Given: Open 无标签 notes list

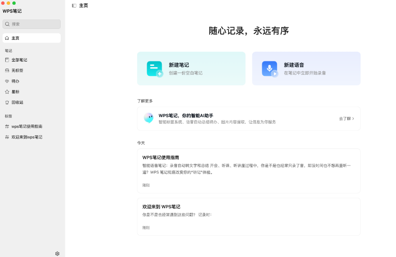Looking at the screenshot, I should pyautogui.click(x=32, y=71).
